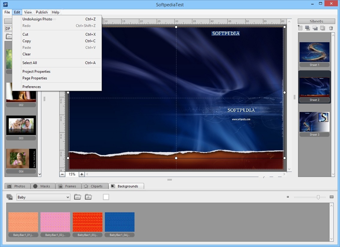Select the Backgrounds tab
This screenshot has width=340, height=247.
coord(126,186)
